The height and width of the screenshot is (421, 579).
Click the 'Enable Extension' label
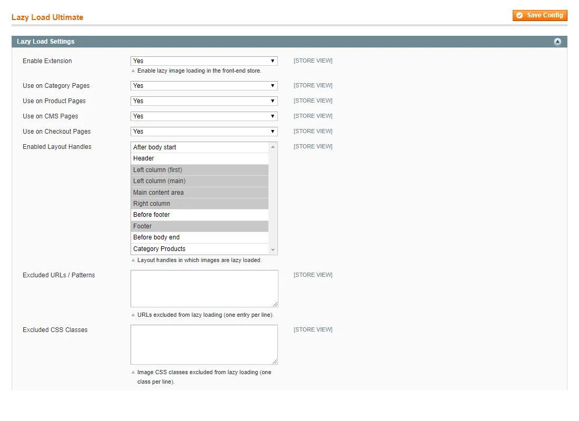pyautogui.click(x=47, y=61)
